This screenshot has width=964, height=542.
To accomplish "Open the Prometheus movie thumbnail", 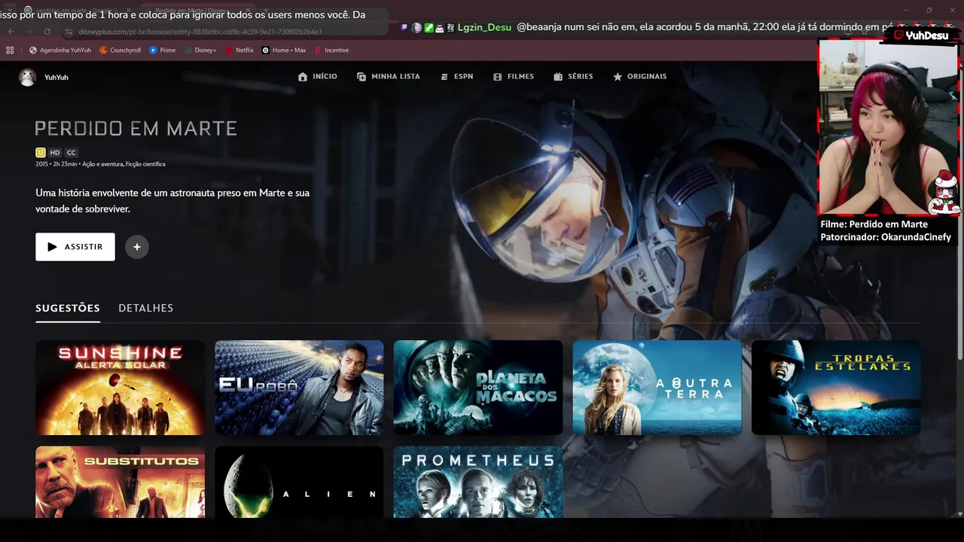I will coord(478,482).
